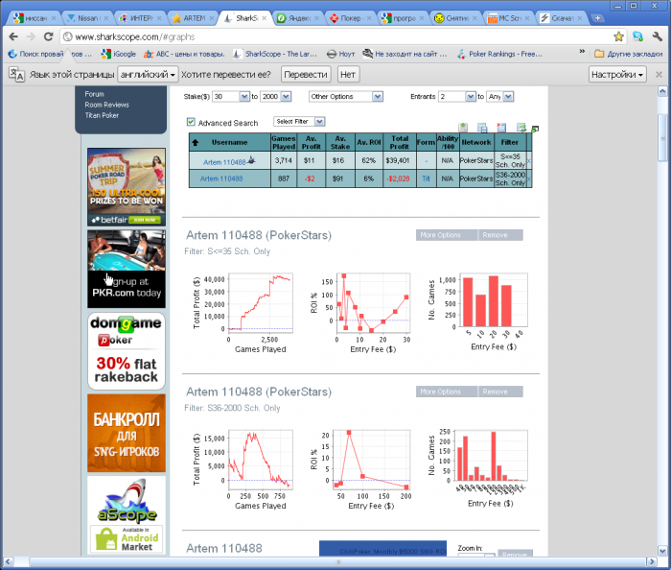Click the Перевести translate button
The height and width of the screenshot is (570, 671).
point(306,75)
